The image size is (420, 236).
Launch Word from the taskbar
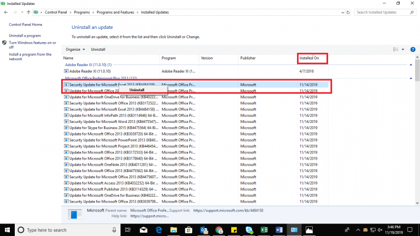(279, 230)
